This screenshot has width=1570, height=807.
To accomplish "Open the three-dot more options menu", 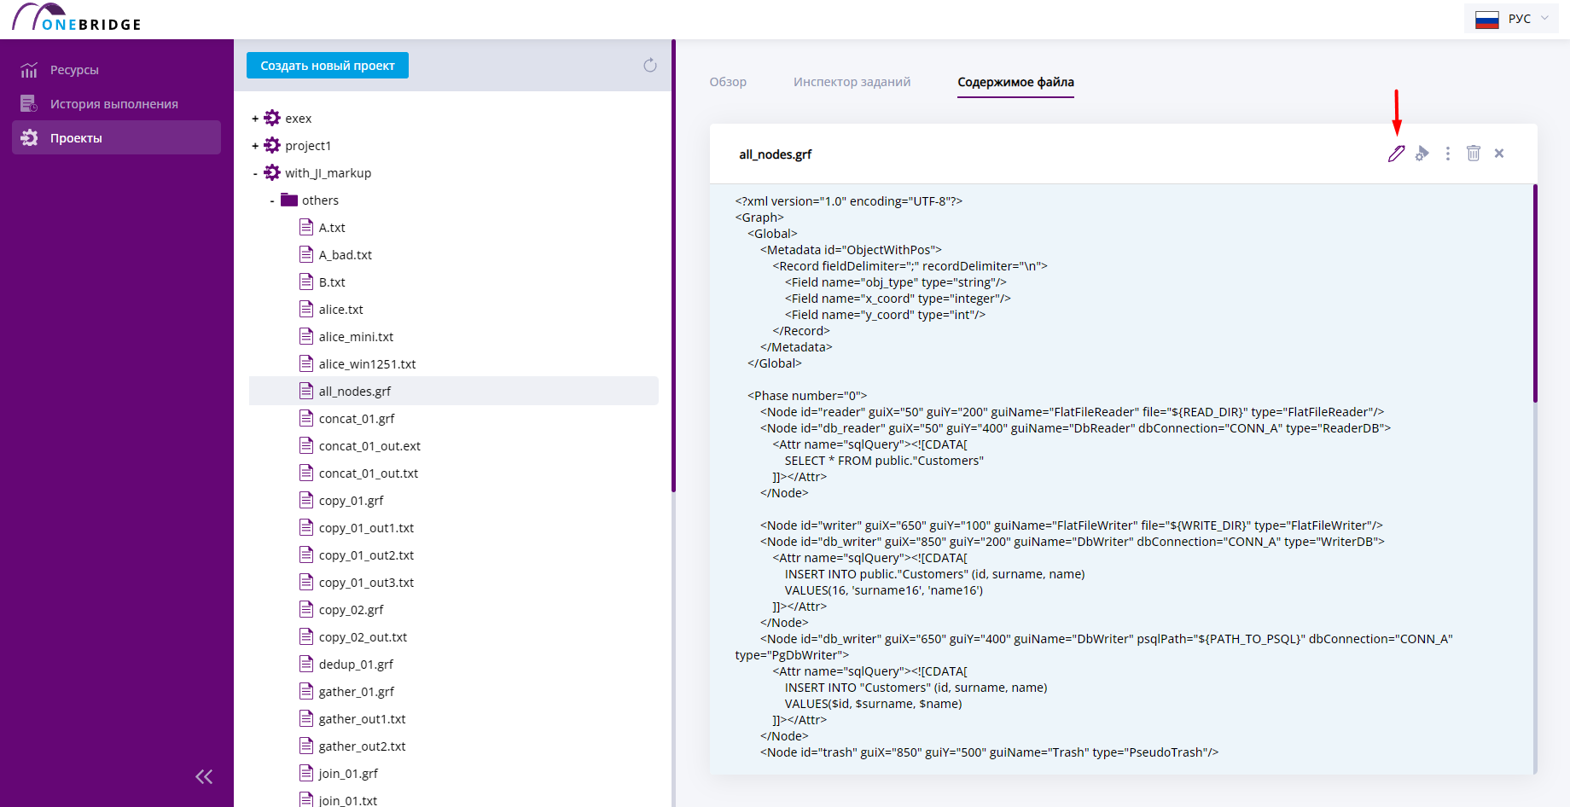I will click(1447, 154).
